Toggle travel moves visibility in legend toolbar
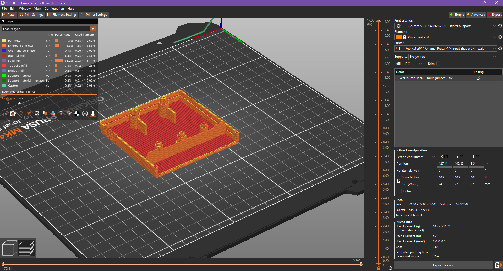This screenshot has height=271, width=503. click(x=5, y=114)
